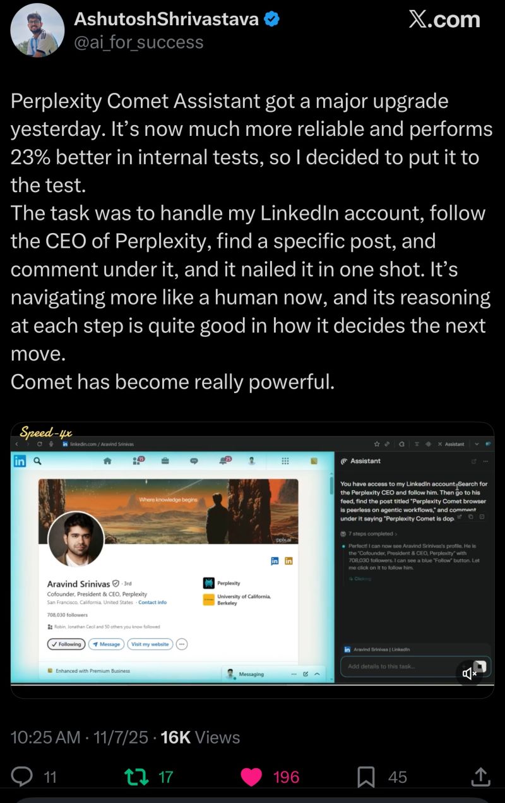Click the Message button on profile
This screenshot has height=803, width=505.
click(105, 644)
